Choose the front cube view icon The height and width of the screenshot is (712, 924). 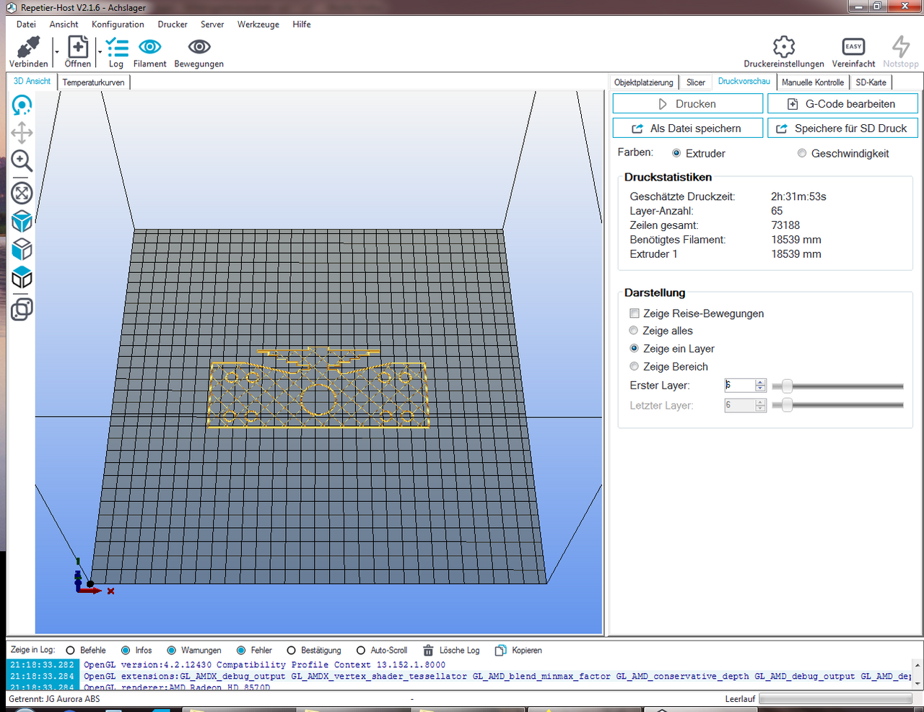coord(22,249)
